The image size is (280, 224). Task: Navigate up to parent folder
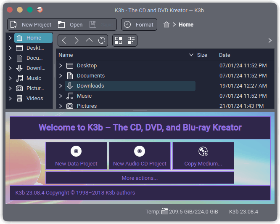[x=89, y=40]
